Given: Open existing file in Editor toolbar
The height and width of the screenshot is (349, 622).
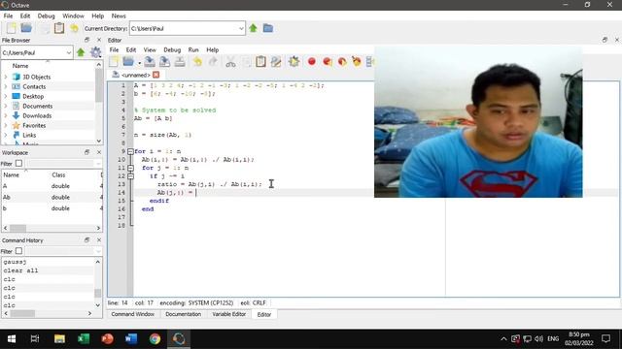Looking at the screenshot, I should point(128,61).
